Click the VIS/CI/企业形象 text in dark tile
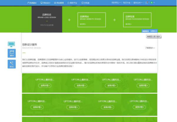This screenshot has width=177, height=122. click(47, 25)
